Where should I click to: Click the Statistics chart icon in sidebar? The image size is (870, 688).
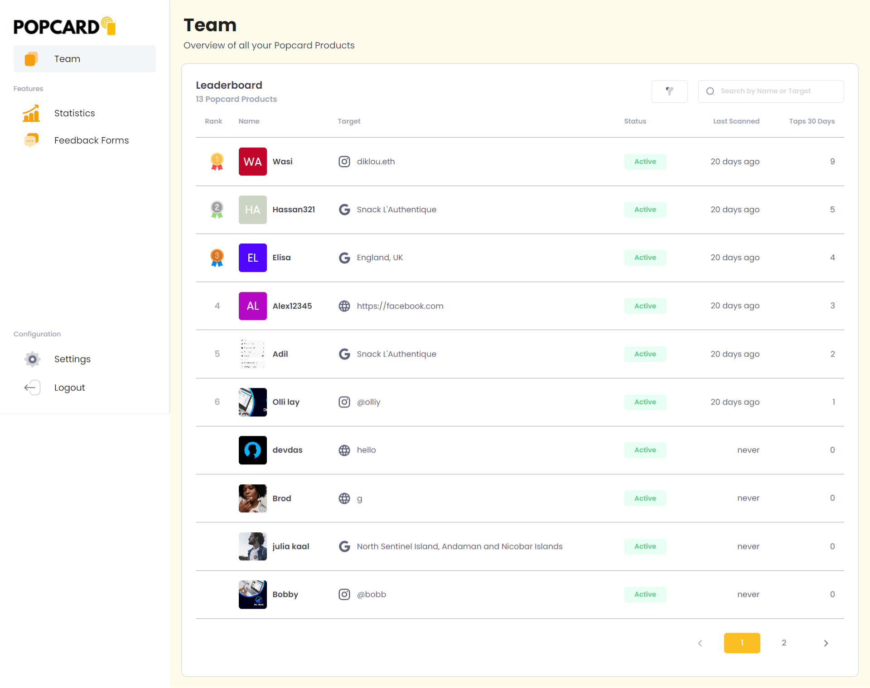[x=31, y=113]
